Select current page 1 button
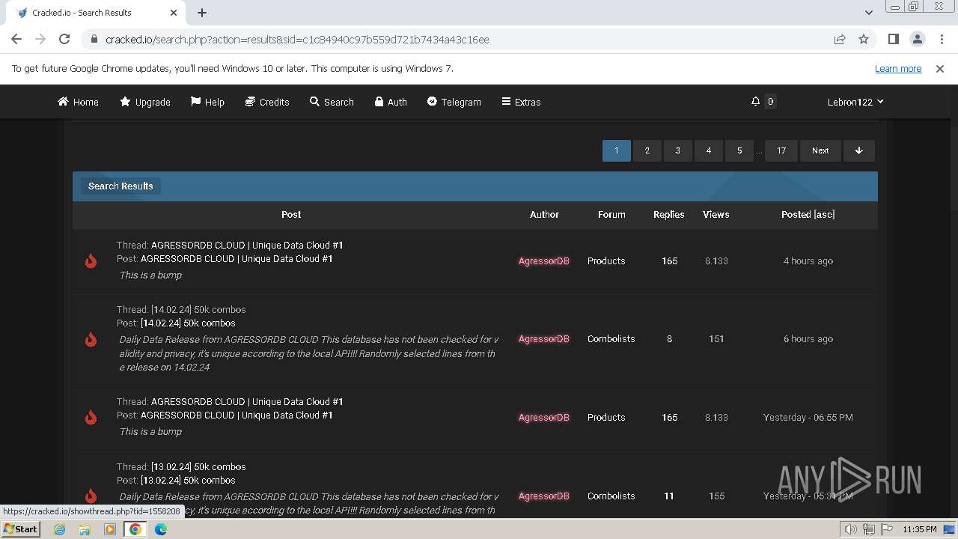This screenshot has width=958, height=539. tap(617, 150)
